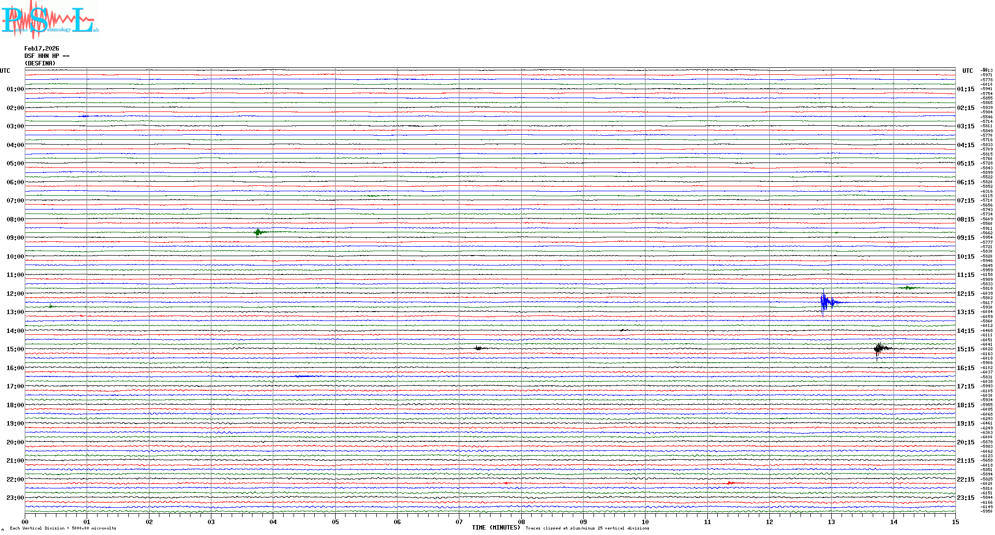
Task: Click the PSL Seismology Lab logo
Action: pos(50,20)
